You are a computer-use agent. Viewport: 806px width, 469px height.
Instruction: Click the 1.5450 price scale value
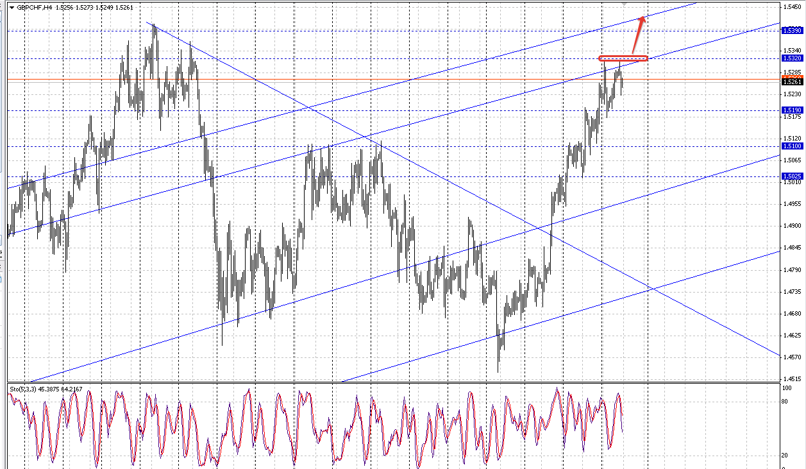[x=793, y=7]
